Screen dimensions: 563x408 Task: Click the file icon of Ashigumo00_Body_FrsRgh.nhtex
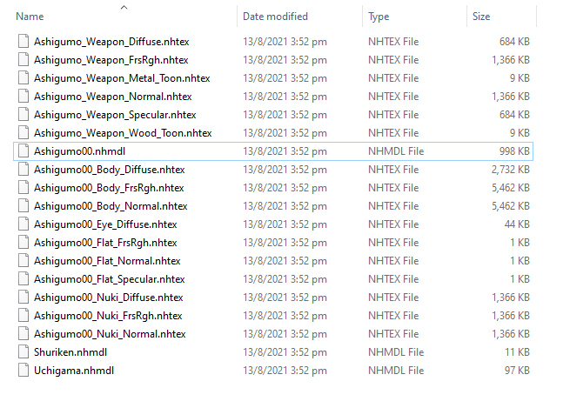tap(23, 188)
